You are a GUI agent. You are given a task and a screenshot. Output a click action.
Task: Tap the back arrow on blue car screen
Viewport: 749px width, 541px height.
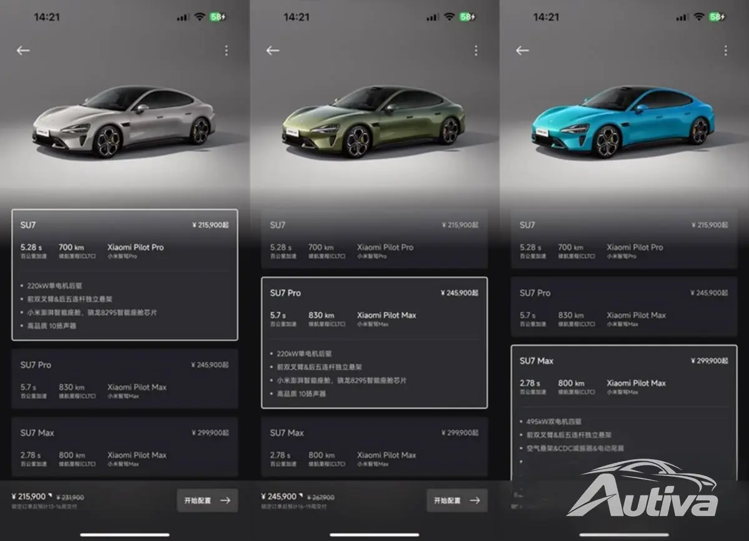pyautogui.click(x=522, y=51)
